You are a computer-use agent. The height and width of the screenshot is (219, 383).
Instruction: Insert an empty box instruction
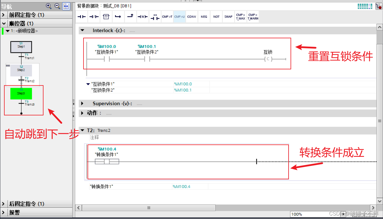click(x=106, y=17)
